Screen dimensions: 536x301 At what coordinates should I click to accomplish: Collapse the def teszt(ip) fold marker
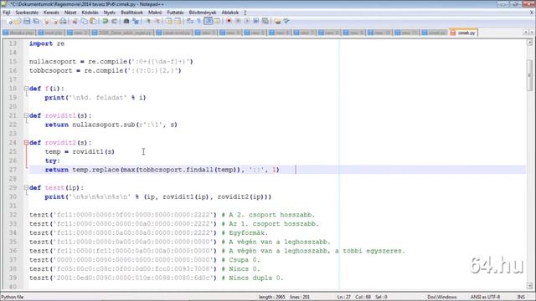pyautogui.click(x=26, y=187)
